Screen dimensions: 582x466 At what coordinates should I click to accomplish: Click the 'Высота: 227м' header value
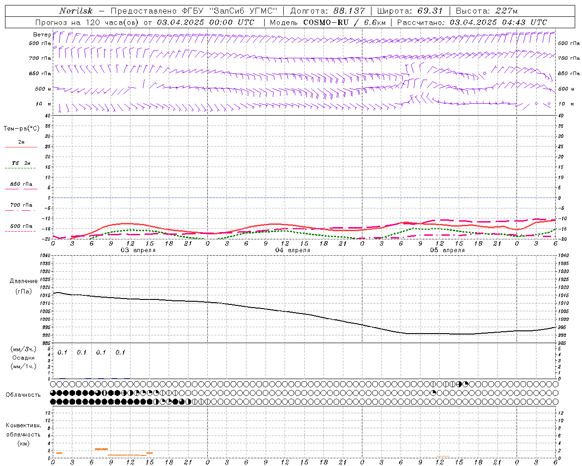487,11
